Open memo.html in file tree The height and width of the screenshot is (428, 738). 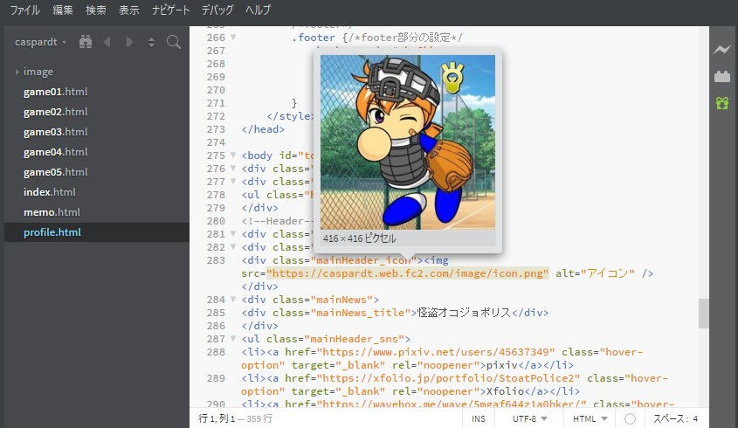click(52, 212)
